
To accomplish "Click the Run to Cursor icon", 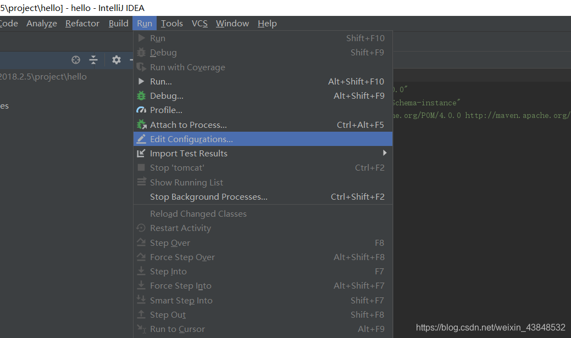I will pos(142,329).
